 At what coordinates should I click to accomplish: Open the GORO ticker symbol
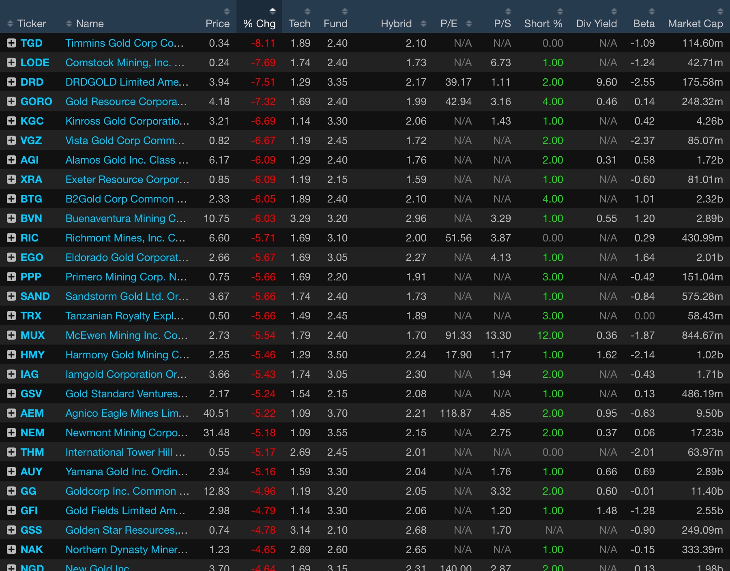(x=36, y=101)
